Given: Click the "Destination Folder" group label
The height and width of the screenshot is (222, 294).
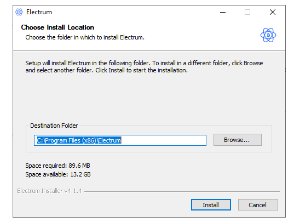Looking at the screenshot, I should click(x=54, y=126).
